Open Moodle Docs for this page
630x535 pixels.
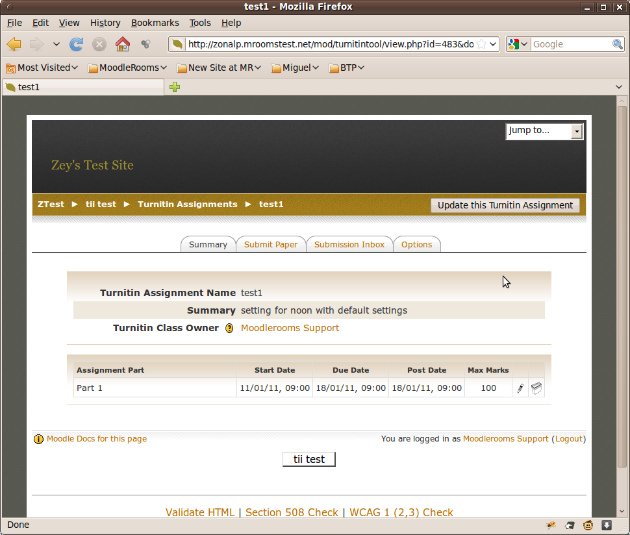click(x=96, y=439)
